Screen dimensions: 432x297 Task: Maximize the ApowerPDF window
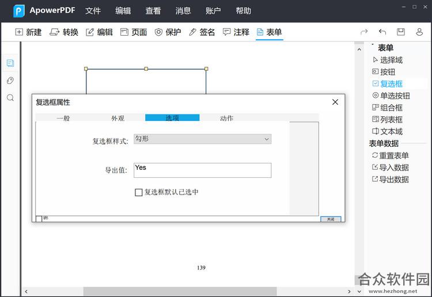pyautogui.click(x=414, y=7)
